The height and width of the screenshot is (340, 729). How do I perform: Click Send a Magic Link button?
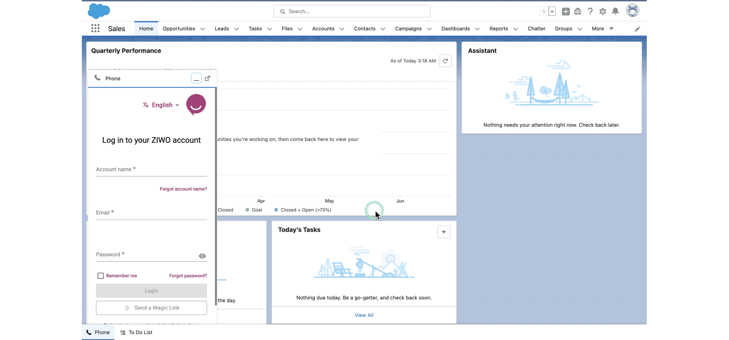[x=152, y=308]
